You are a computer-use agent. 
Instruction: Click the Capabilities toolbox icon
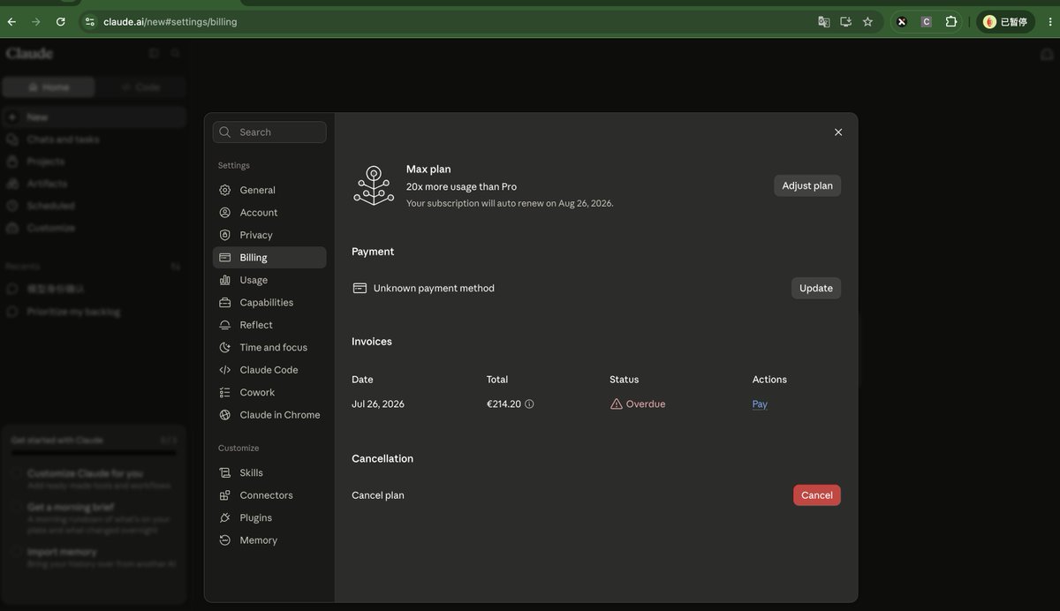click(x=225, y=303)
